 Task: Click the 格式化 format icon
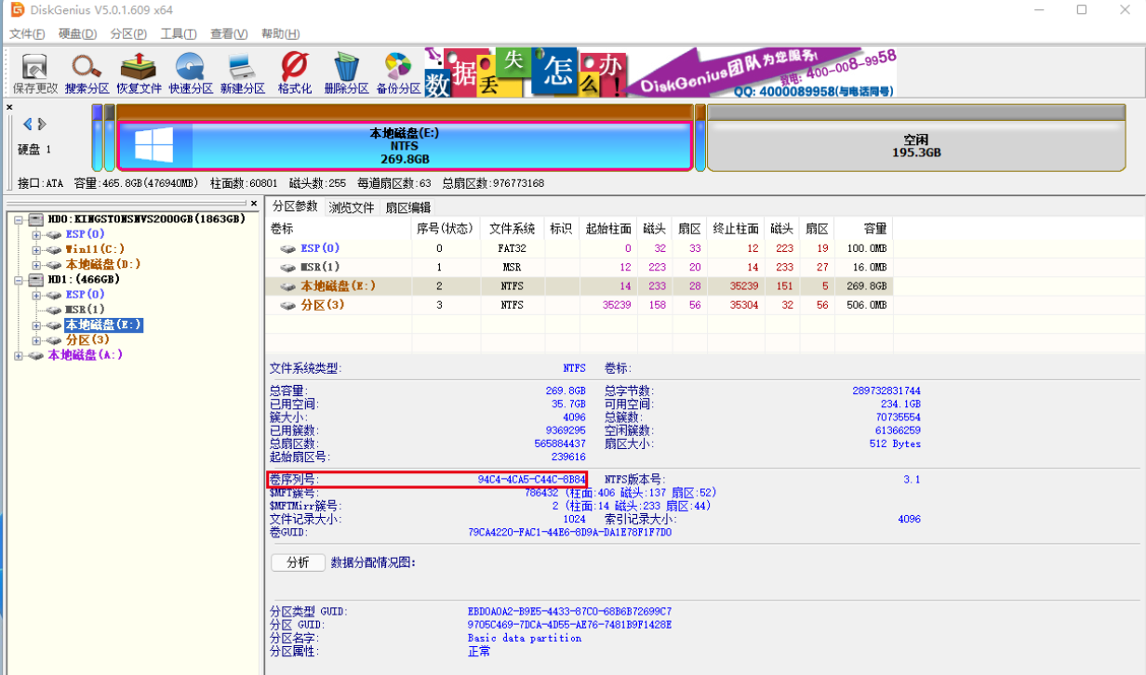(x=294, y=73)
